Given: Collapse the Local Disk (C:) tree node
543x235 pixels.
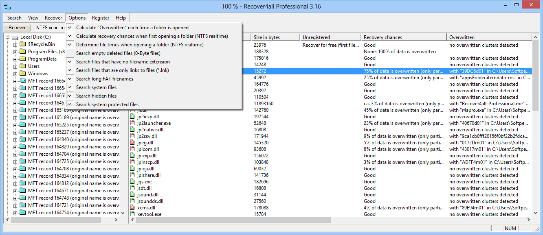Looking at the screenshot, I should [x=8, y=37].
